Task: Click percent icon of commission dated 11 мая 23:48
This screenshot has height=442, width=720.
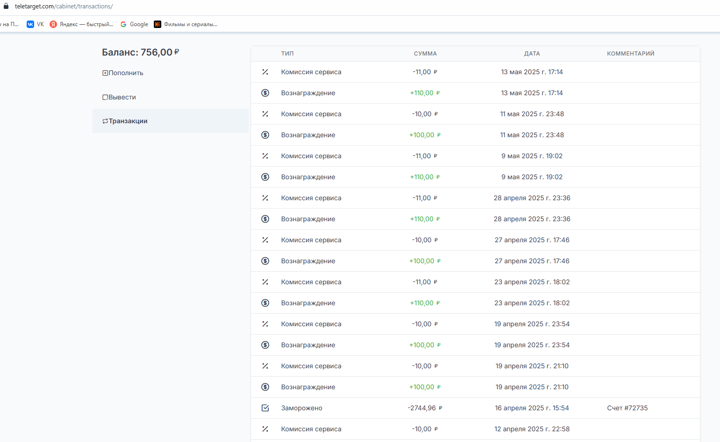Action: pyautogui.click(x=265, y=114)
